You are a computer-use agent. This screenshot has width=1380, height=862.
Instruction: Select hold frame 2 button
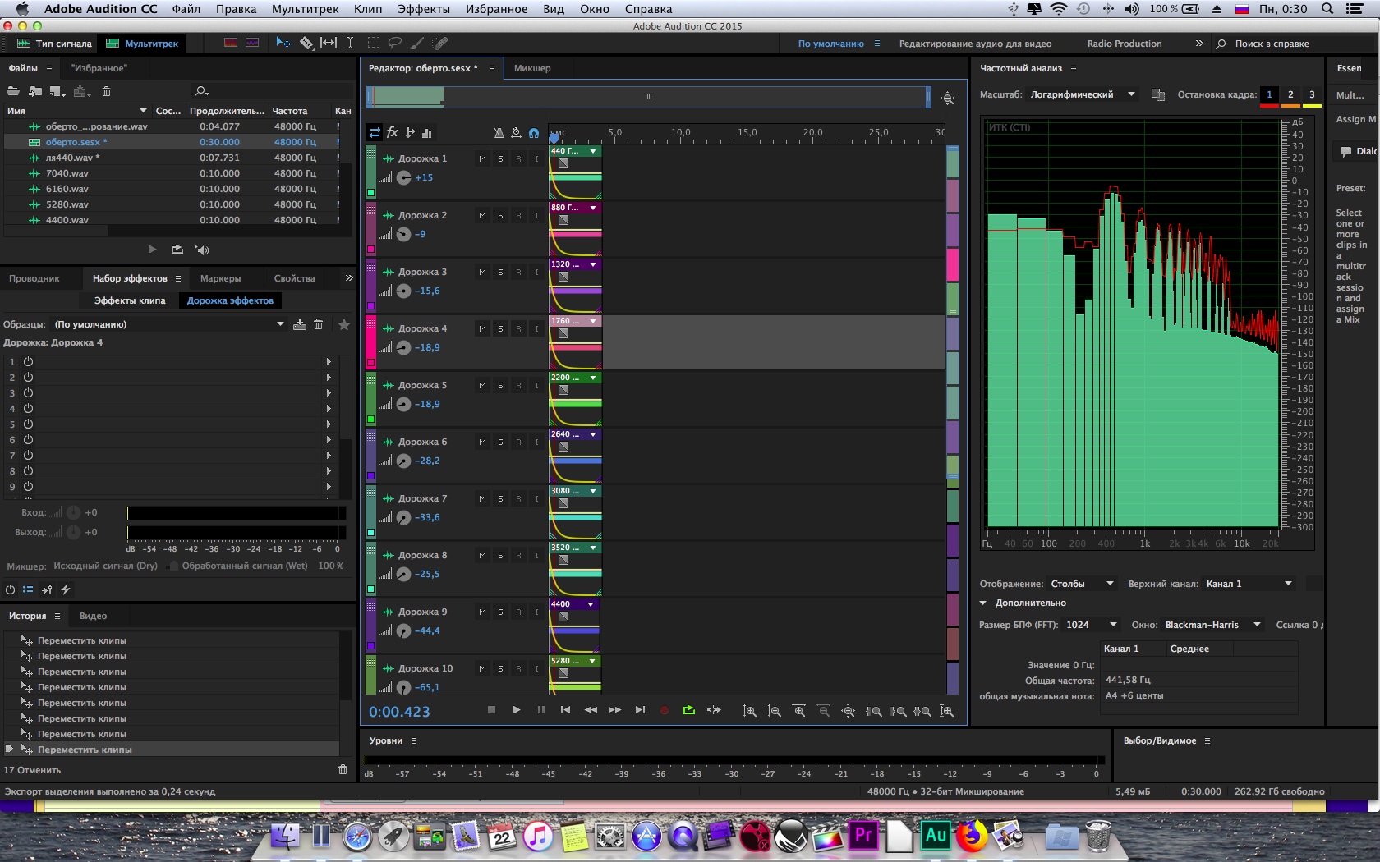[x=1290, y=94]
